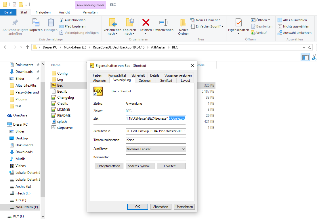The image size is (317, 220).
Task: Select the Bec.lib file in list
Action: coord(62,91)
